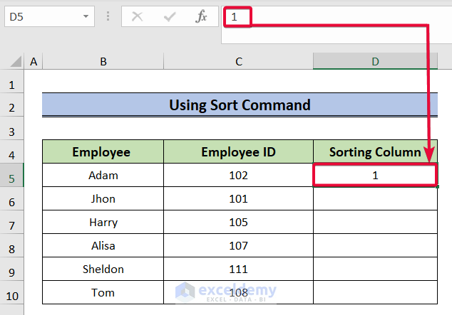Viewport: 452px width, 315px height.
Task: Click the Enter checkmark formula icon
Action: click(170, 16)
